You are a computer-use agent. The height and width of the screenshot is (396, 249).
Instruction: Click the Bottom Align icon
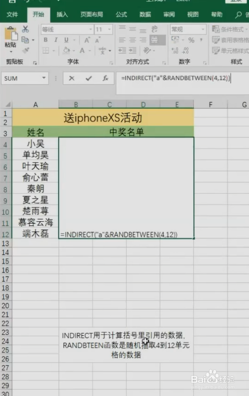click(x=143, y=30)
